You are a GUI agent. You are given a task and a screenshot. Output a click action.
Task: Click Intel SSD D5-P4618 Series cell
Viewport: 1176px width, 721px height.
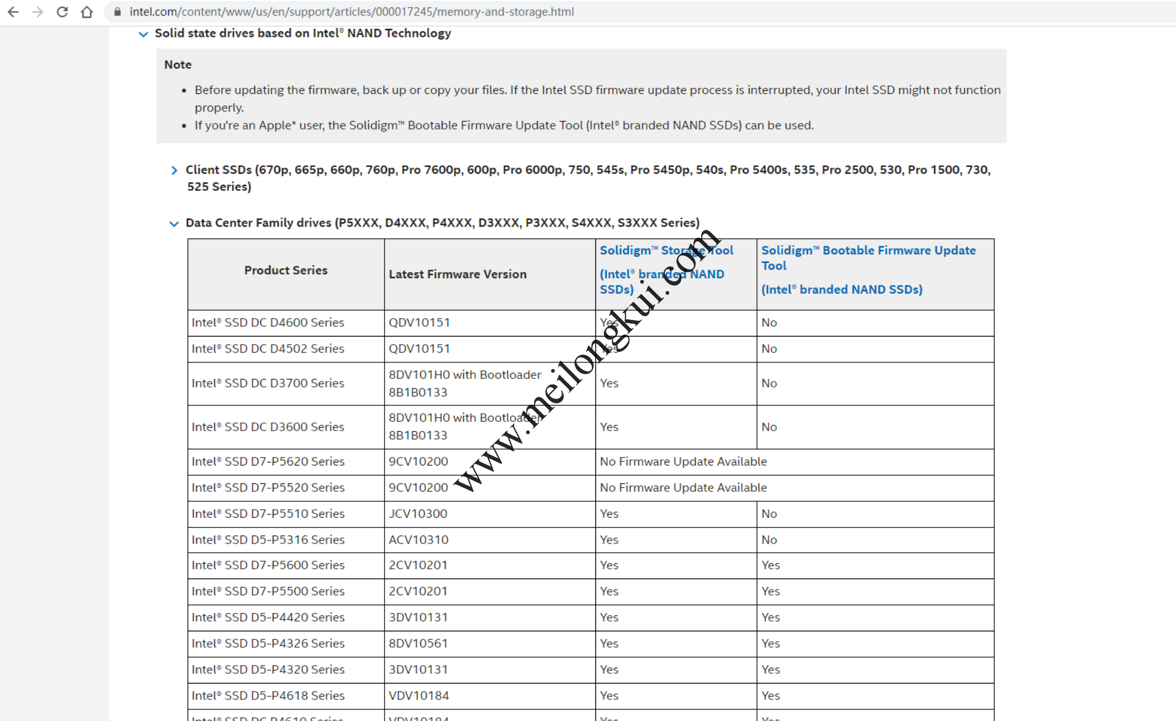[286, 696]
